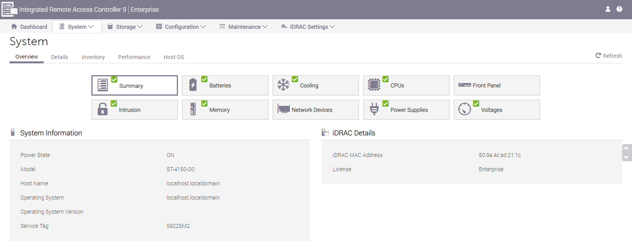The height and width of the screenshot is (244, 632).
Task: Click the Intrusion padlock icon
Action: point(102,109)
